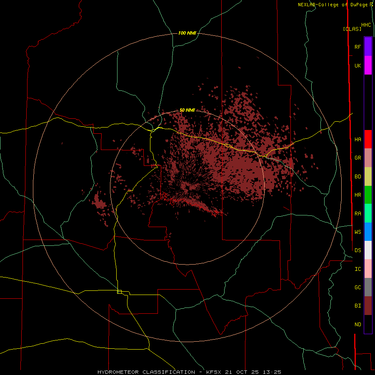Click the magenta UK legend color swatch
375x375 pixels.
click(368, 65)
